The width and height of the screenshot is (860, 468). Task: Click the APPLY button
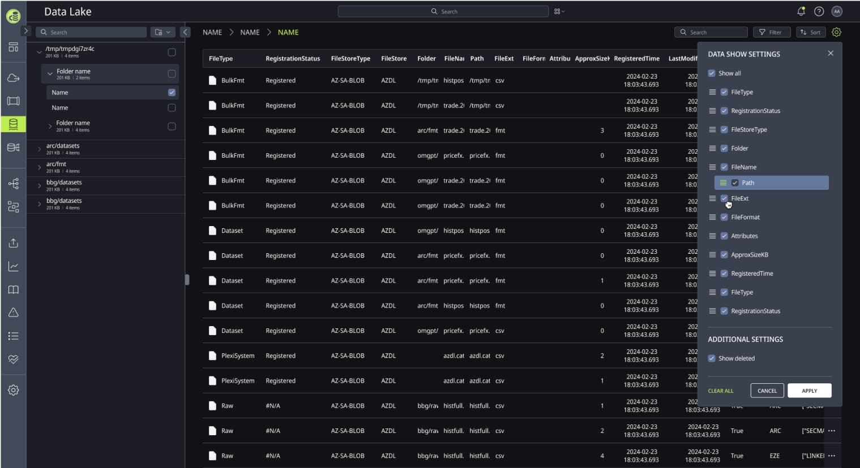tap(809, 391)
